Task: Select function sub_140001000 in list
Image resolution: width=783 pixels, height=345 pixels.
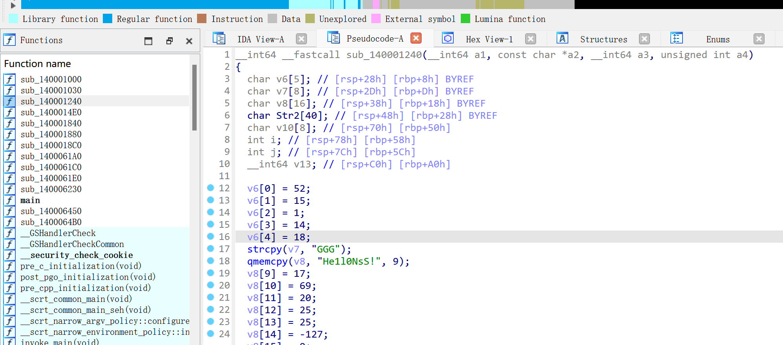Action: click(51, 79)
